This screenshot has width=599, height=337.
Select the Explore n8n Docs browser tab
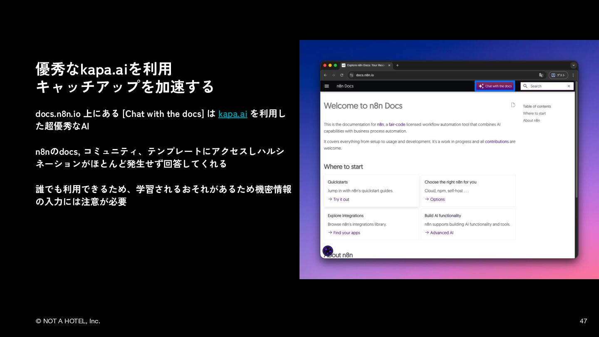tap(366, 65)
